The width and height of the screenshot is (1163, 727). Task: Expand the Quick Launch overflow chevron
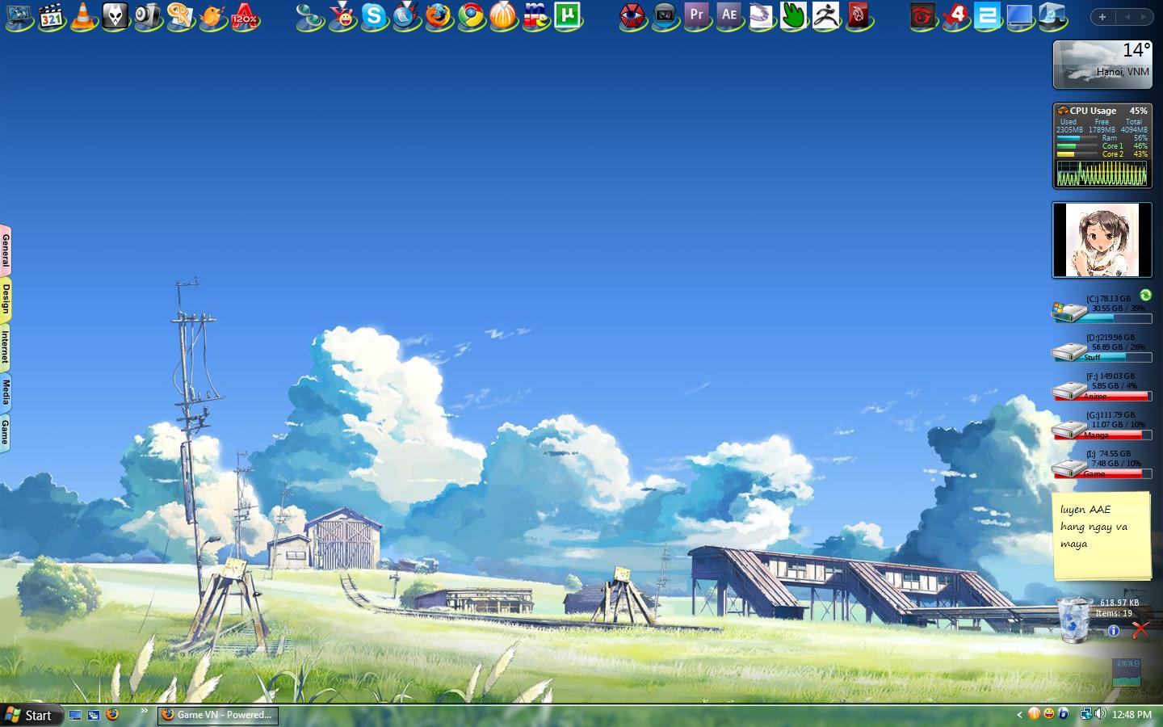(x=145, y=711)
